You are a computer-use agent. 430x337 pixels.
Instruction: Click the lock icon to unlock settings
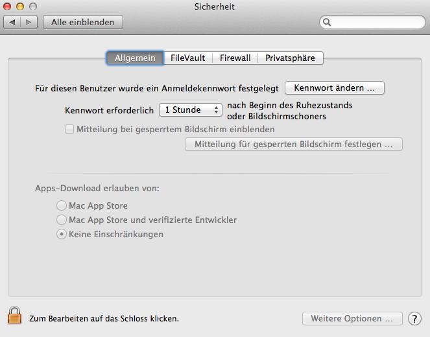point(14,316)
